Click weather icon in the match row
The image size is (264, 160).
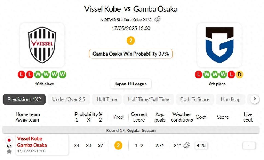187,146
